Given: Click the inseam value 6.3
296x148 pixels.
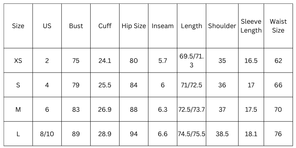Looking at the screenshot, I should pyautogui.click(x=162, y=110).
